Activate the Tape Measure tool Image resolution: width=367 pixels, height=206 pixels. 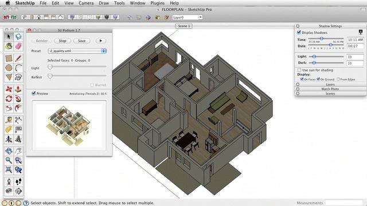point(9,120)
